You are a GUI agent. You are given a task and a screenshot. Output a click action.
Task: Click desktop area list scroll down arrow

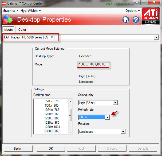point(70,132)
